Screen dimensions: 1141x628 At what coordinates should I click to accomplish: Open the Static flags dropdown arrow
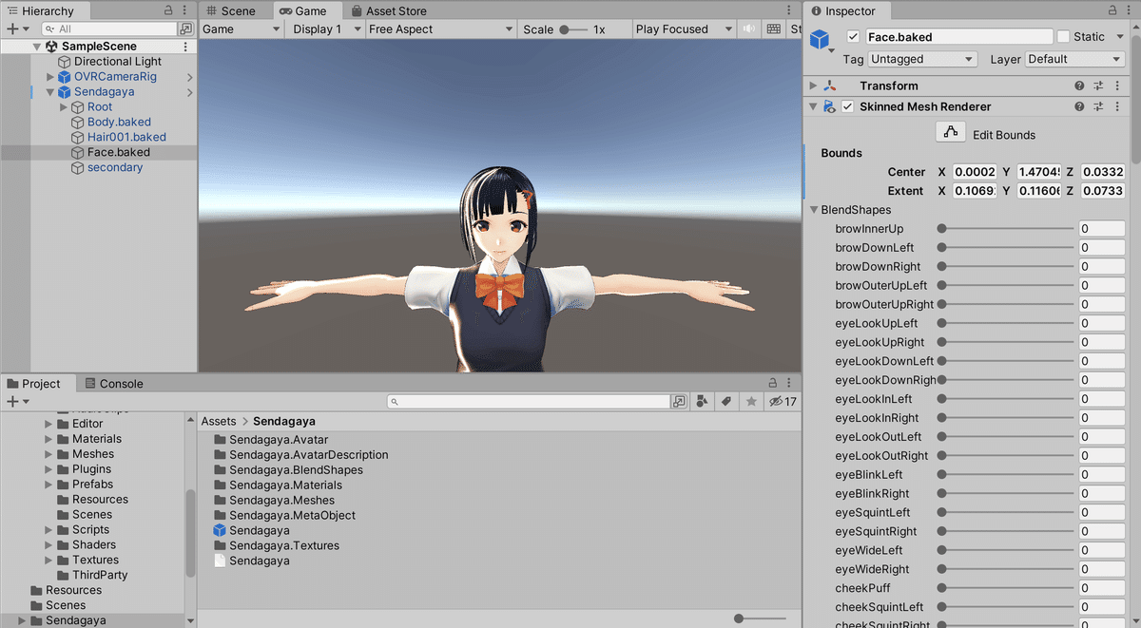[1118, 37]
